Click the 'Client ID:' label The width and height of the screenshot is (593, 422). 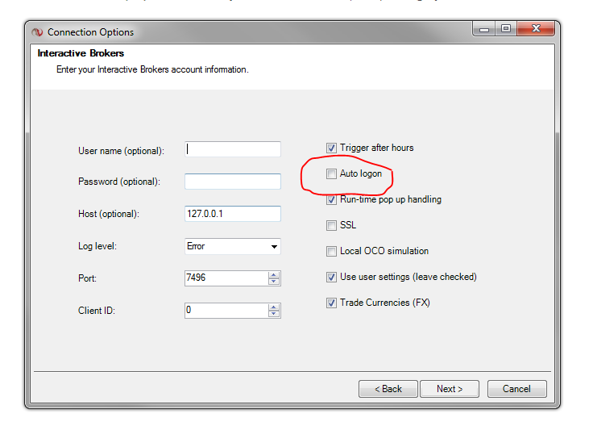tap(97, 311)
